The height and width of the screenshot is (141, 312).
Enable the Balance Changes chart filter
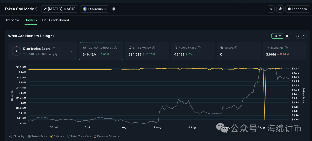107,136
